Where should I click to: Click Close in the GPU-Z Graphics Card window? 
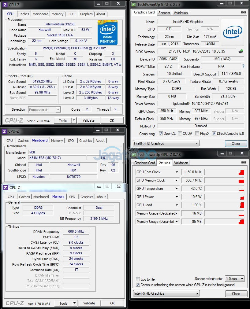click(236, 143)
